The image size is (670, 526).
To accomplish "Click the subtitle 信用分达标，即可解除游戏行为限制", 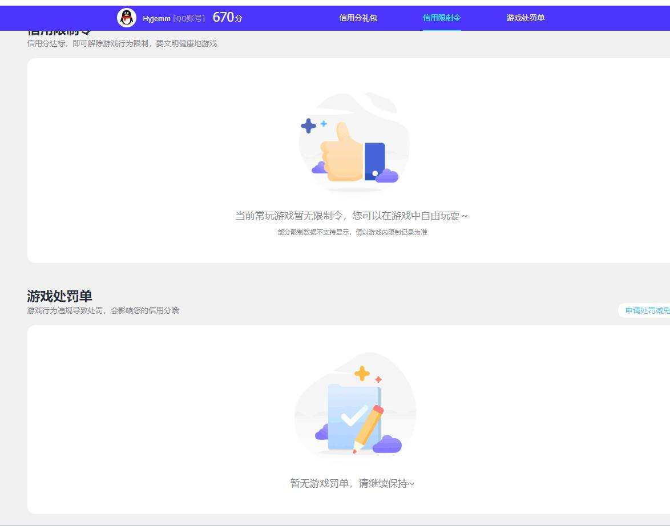I will pos(87,43).
